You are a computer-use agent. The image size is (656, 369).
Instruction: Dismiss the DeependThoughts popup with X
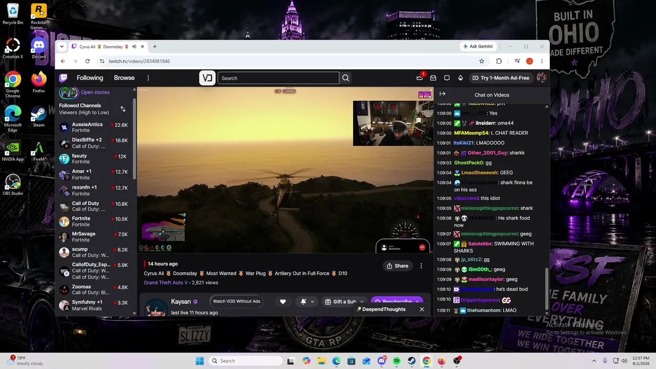pos(422,310)
